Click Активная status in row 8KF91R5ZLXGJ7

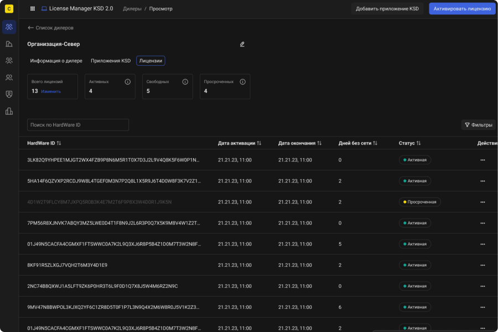pos(415,265)
